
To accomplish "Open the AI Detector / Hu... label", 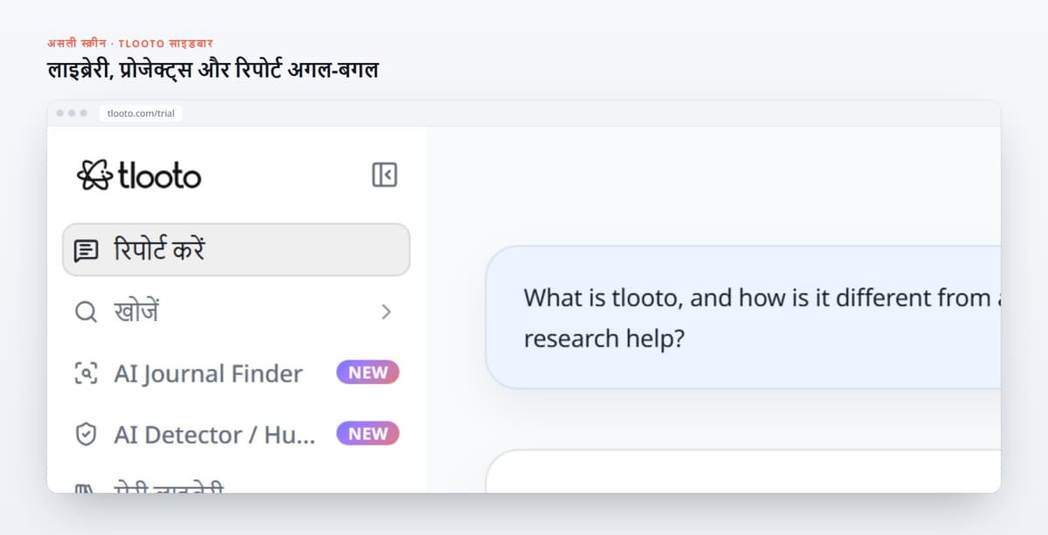I will 215,435.
